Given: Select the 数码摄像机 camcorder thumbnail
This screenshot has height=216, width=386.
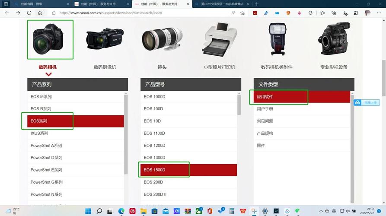Looking at the screenshot, I should click(x=105, y=38).
